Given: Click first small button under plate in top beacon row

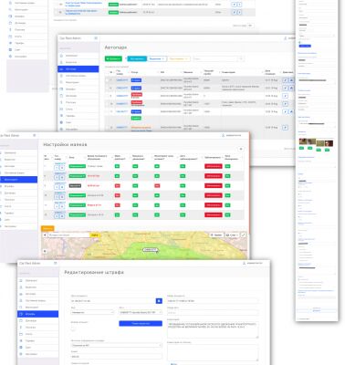Looking at the screenshot, I should (57, 168).
